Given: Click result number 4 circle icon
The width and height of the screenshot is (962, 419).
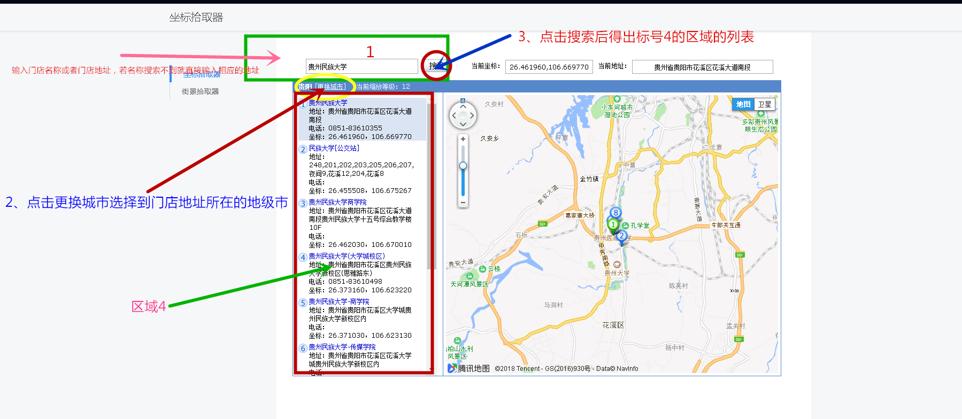Looking at the screenshot, I should (303, 258).
